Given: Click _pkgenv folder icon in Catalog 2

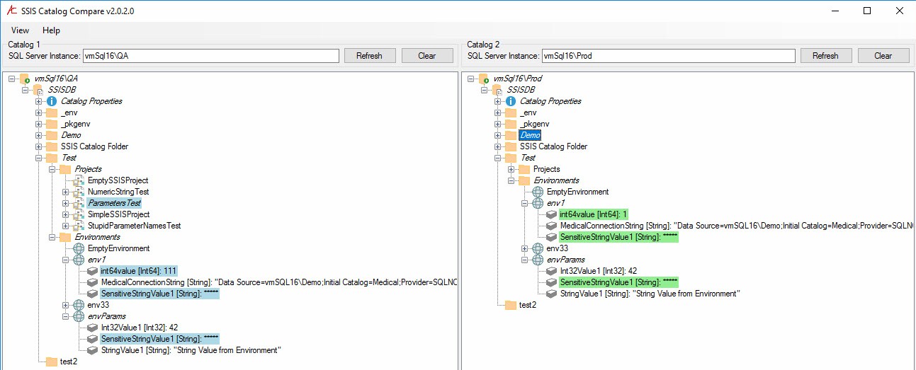Looking at the screenshot, I should 511,124.
